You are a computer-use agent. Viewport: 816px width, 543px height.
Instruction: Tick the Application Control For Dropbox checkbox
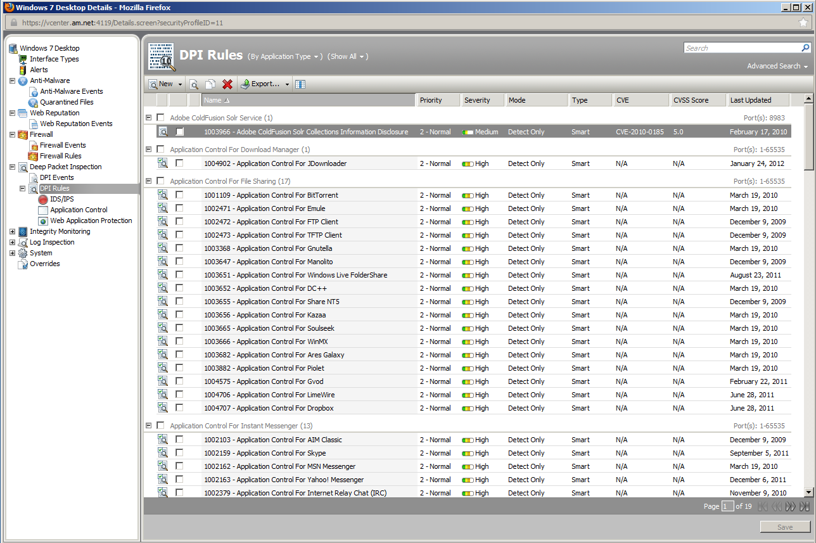point(179,408)
